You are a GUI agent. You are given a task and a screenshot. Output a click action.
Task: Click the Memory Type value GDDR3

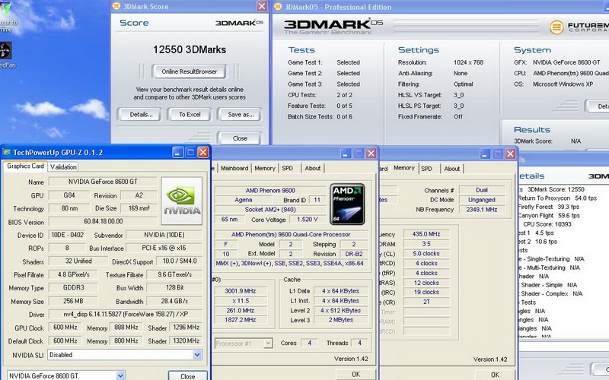pyautogui.click(x=73, y=288)
